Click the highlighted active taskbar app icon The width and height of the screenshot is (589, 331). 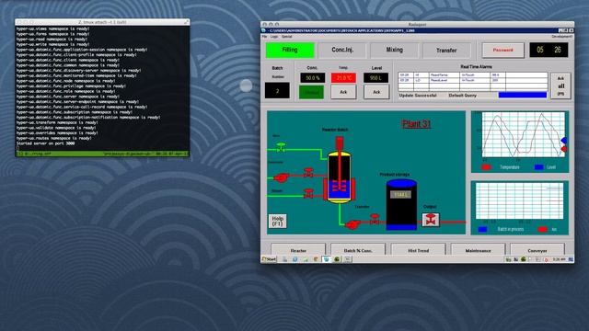point(326,259)
